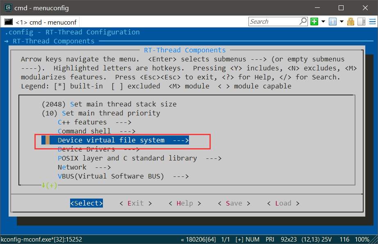Toggle the padlock lock console icon
378x244 pixels.
[x=351, y=22]
